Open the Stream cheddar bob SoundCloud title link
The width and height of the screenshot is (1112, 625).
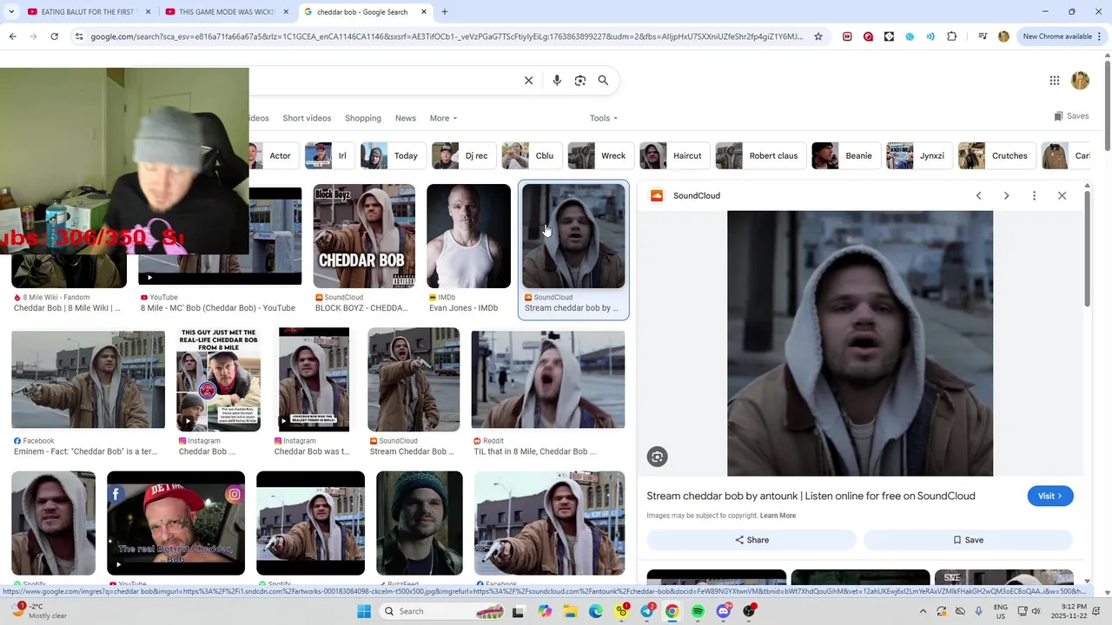[811, 497]
